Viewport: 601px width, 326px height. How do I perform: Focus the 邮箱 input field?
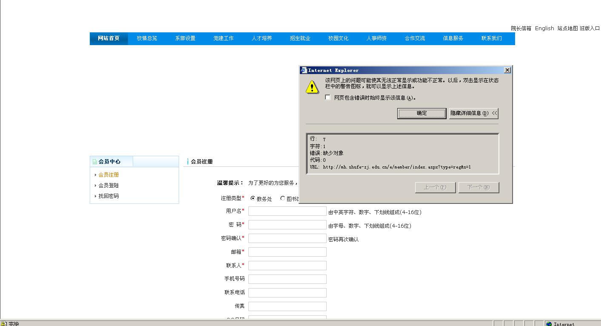point(288,252)
